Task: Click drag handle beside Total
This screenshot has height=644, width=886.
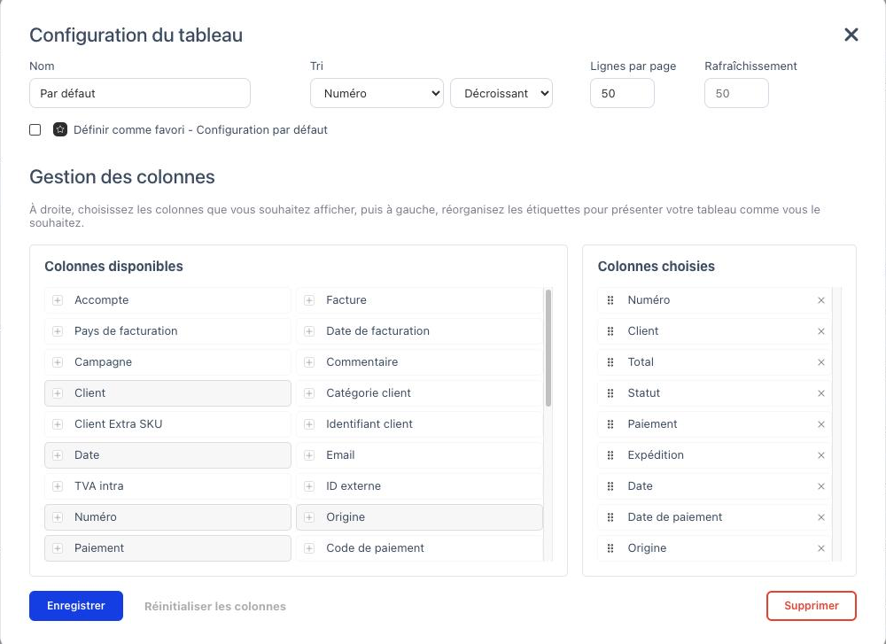Action: pos(610,362)
